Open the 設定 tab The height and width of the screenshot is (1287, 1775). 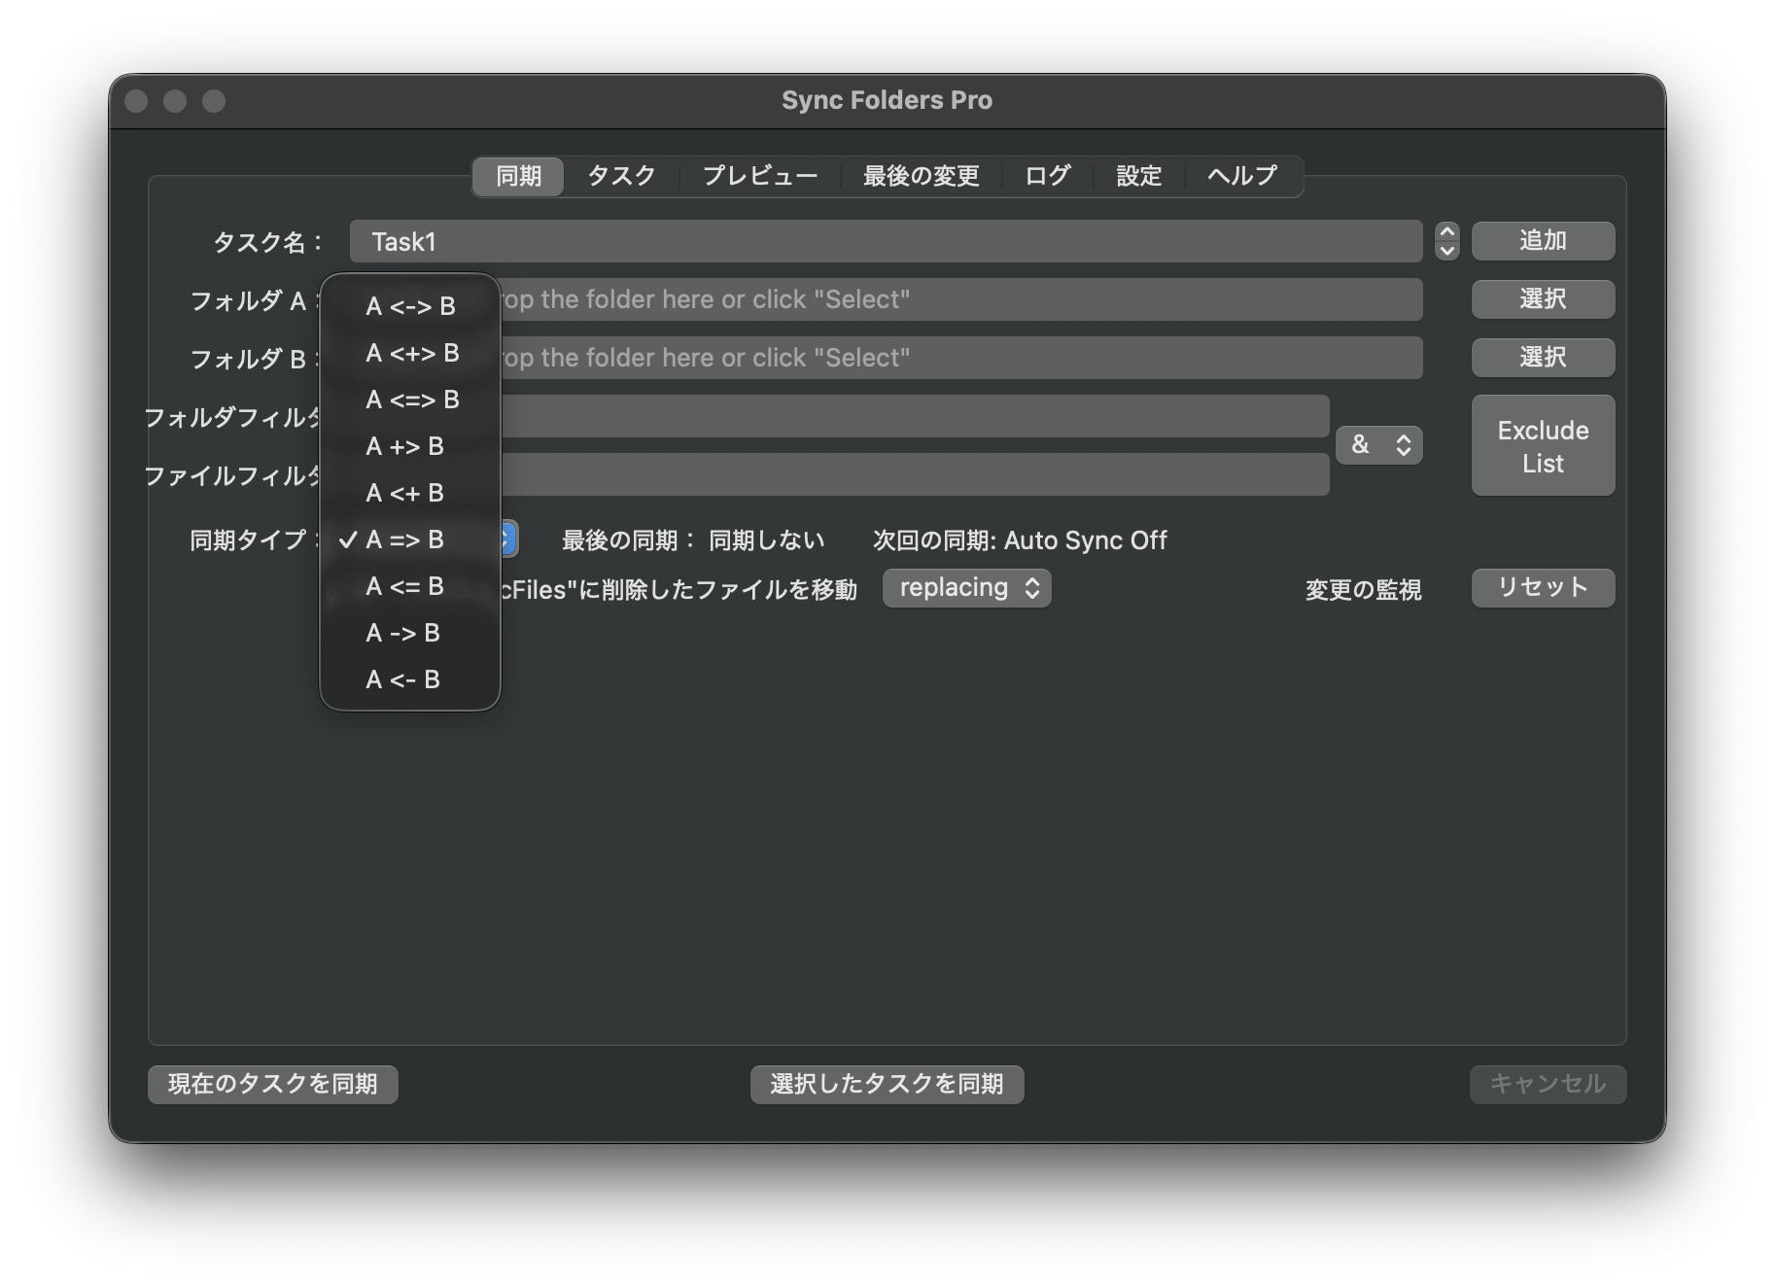[x=1138, y=176]
